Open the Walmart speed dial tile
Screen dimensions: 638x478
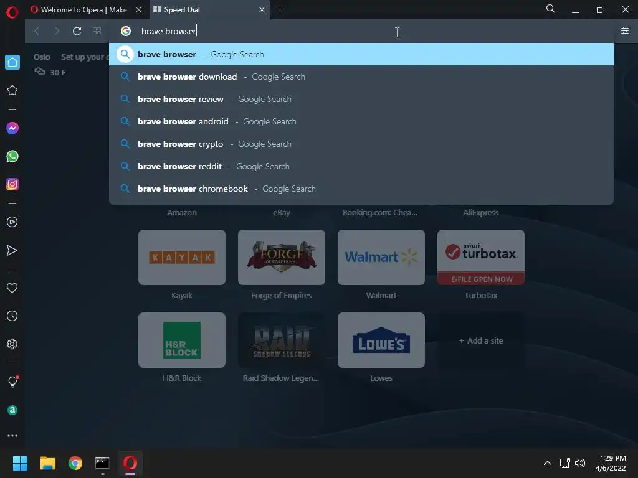[381, 257]
